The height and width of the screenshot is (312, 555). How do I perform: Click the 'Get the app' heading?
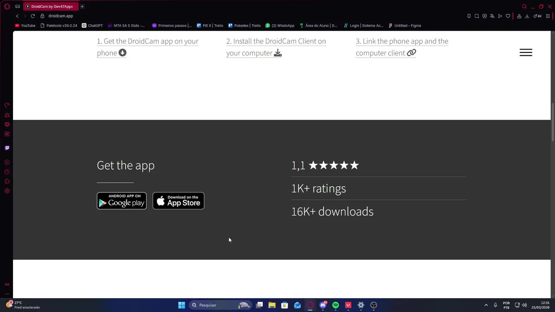[x=125, y=165]
